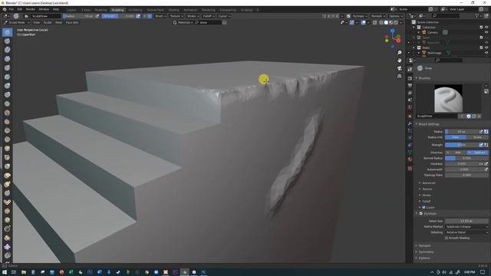Adjust Strength slider in Brush Settings panel
Screen dimensions: 491x276
click(x=462, y=145)
